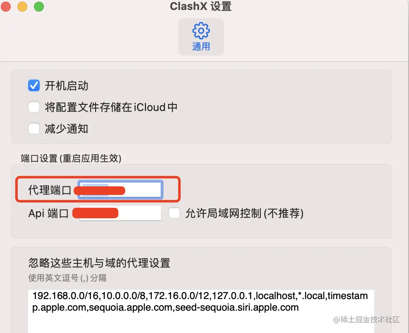Screen dimensions: 409x333
Task: Click the 减少通知 label text
Action: tap(66, 129)
